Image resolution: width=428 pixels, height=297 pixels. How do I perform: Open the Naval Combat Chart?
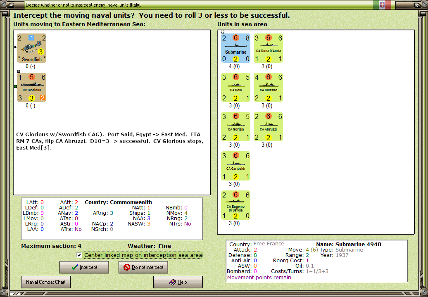pos(46,282)
